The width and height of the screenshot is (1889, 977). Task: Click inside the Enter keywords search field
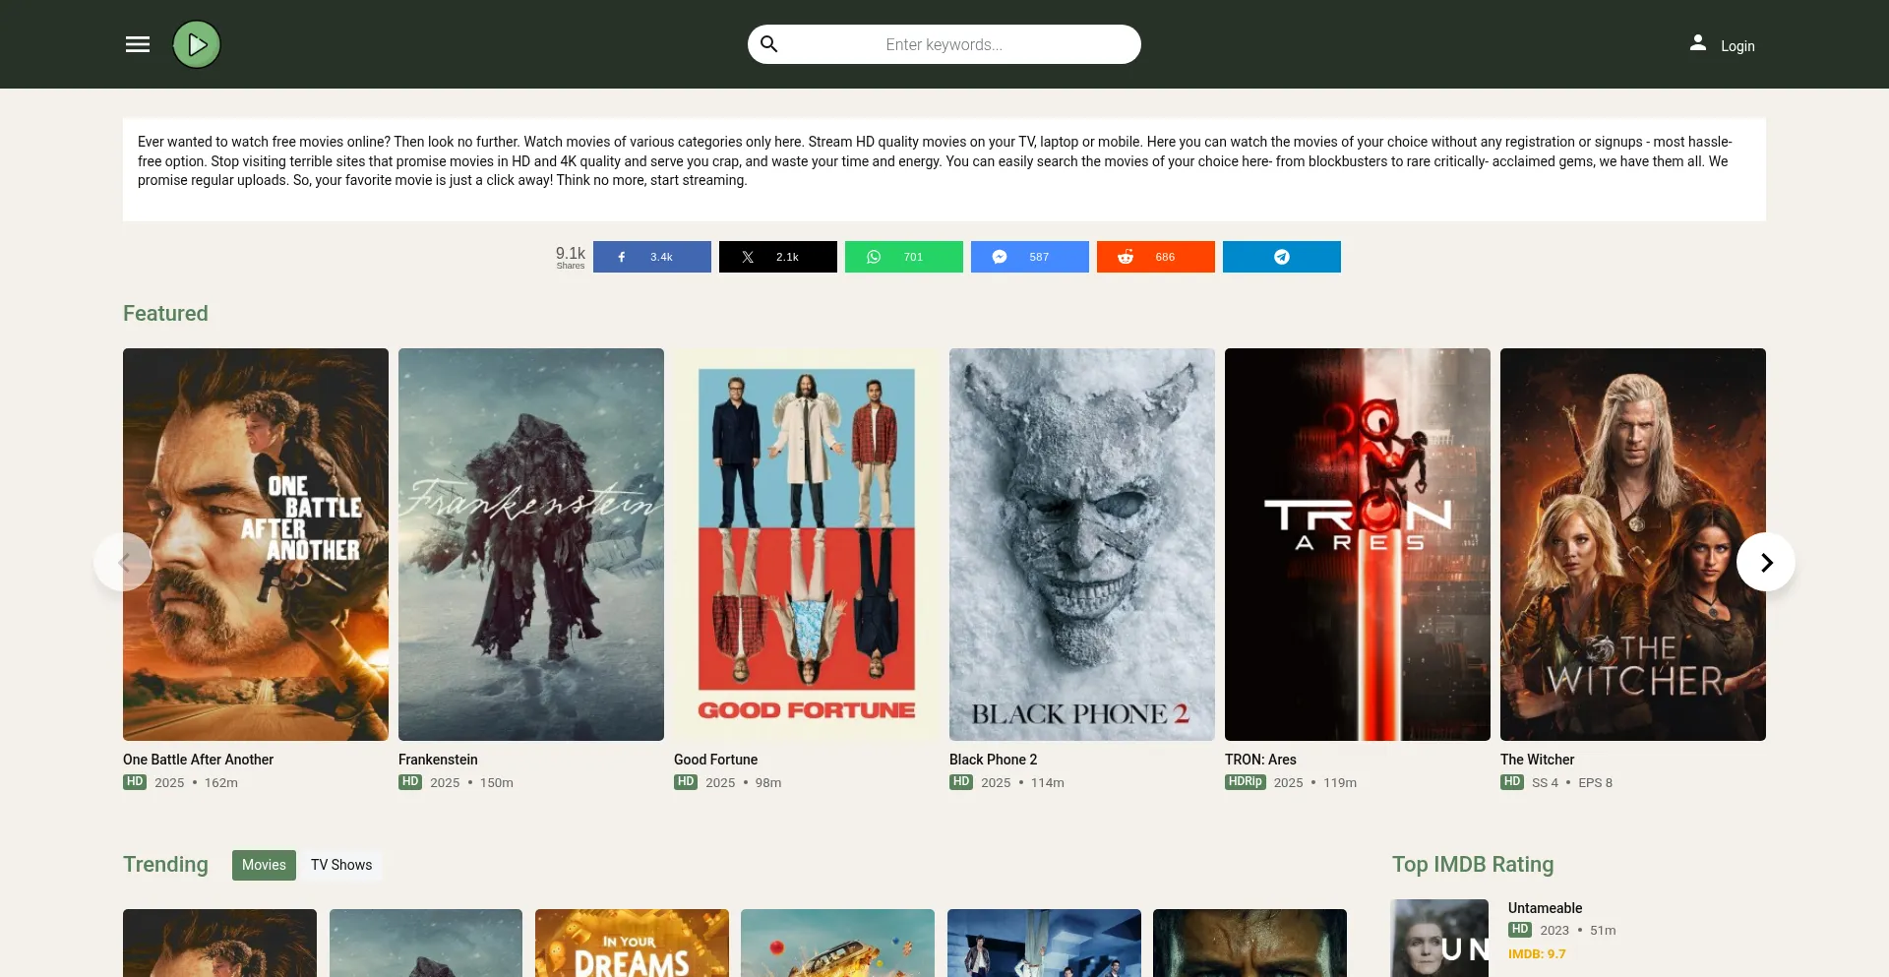pos(984,44)
